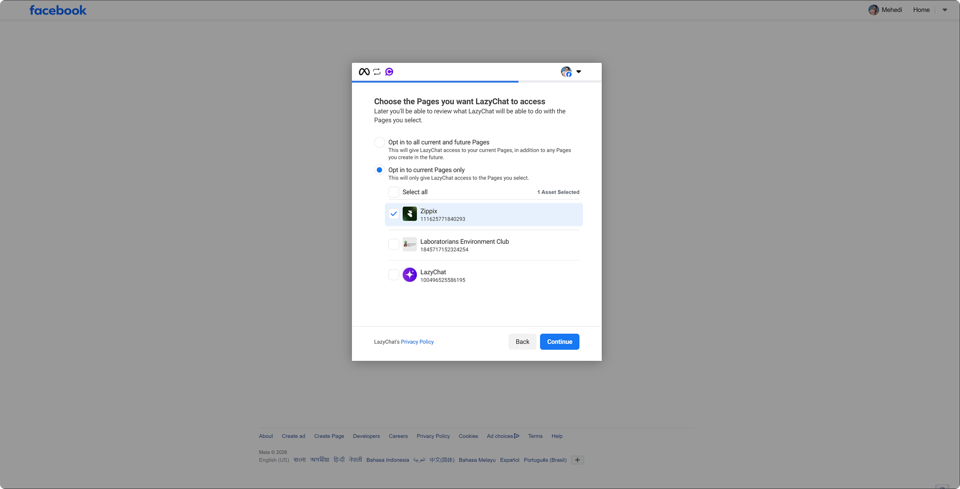This screenshot has width=960, height=489.
Task: Click the plus button for more languages
Action: [x=577, y=460]
